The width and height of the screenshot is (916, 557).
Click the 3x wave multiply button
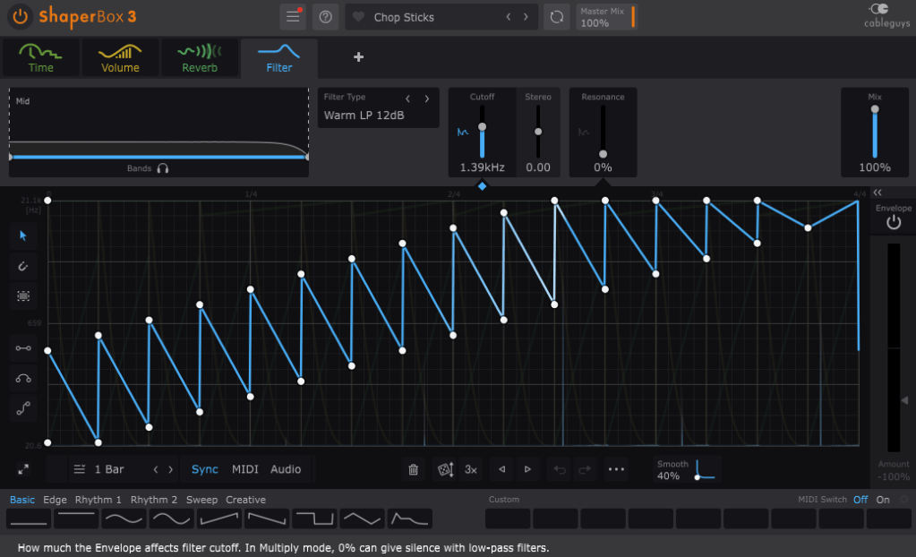tap(471, 469)
